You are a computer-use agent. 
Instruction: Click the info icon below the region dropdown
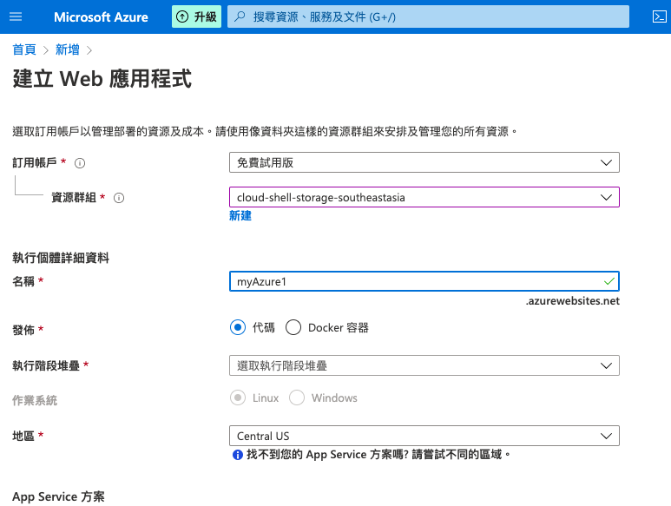pyautogui.click(x=238, y=455)
